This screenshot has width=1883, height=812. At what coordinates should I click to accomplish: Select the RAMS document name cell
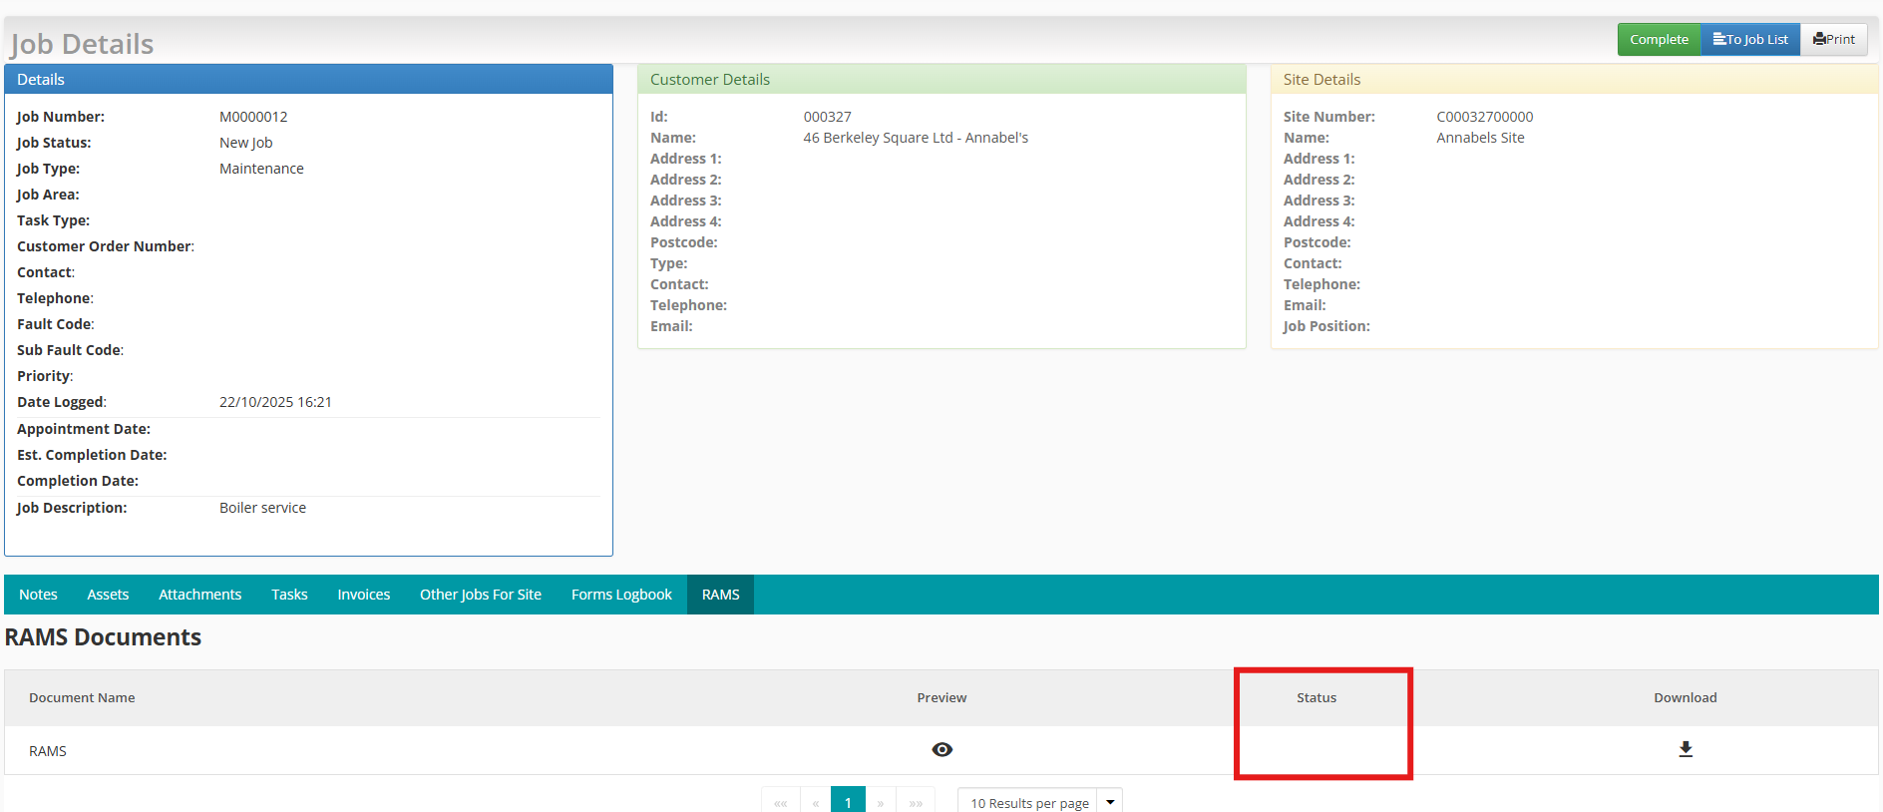click(x=48, y=751)
